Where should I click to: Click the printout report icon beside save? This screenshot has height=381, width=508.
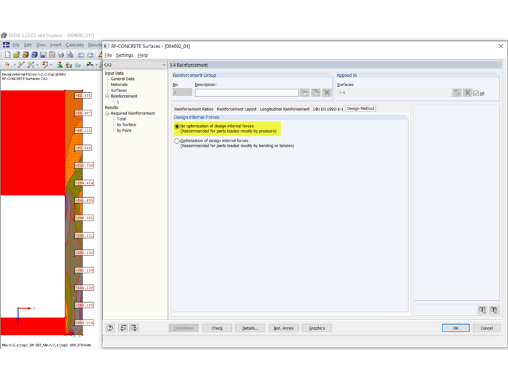[x=51, y=55]
